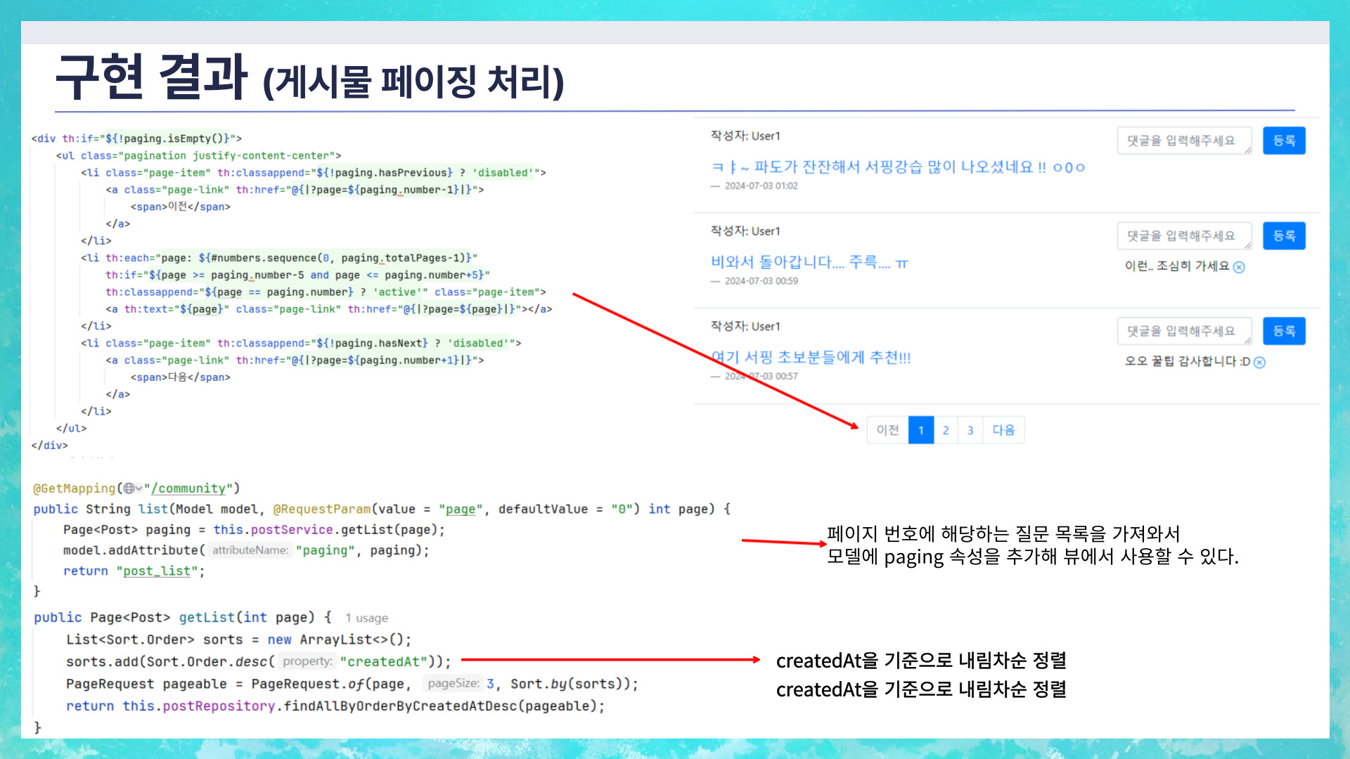Click the "createdAt" string in sorts.add line
This screenshot has width=1350, height=759.
point(383,661)
